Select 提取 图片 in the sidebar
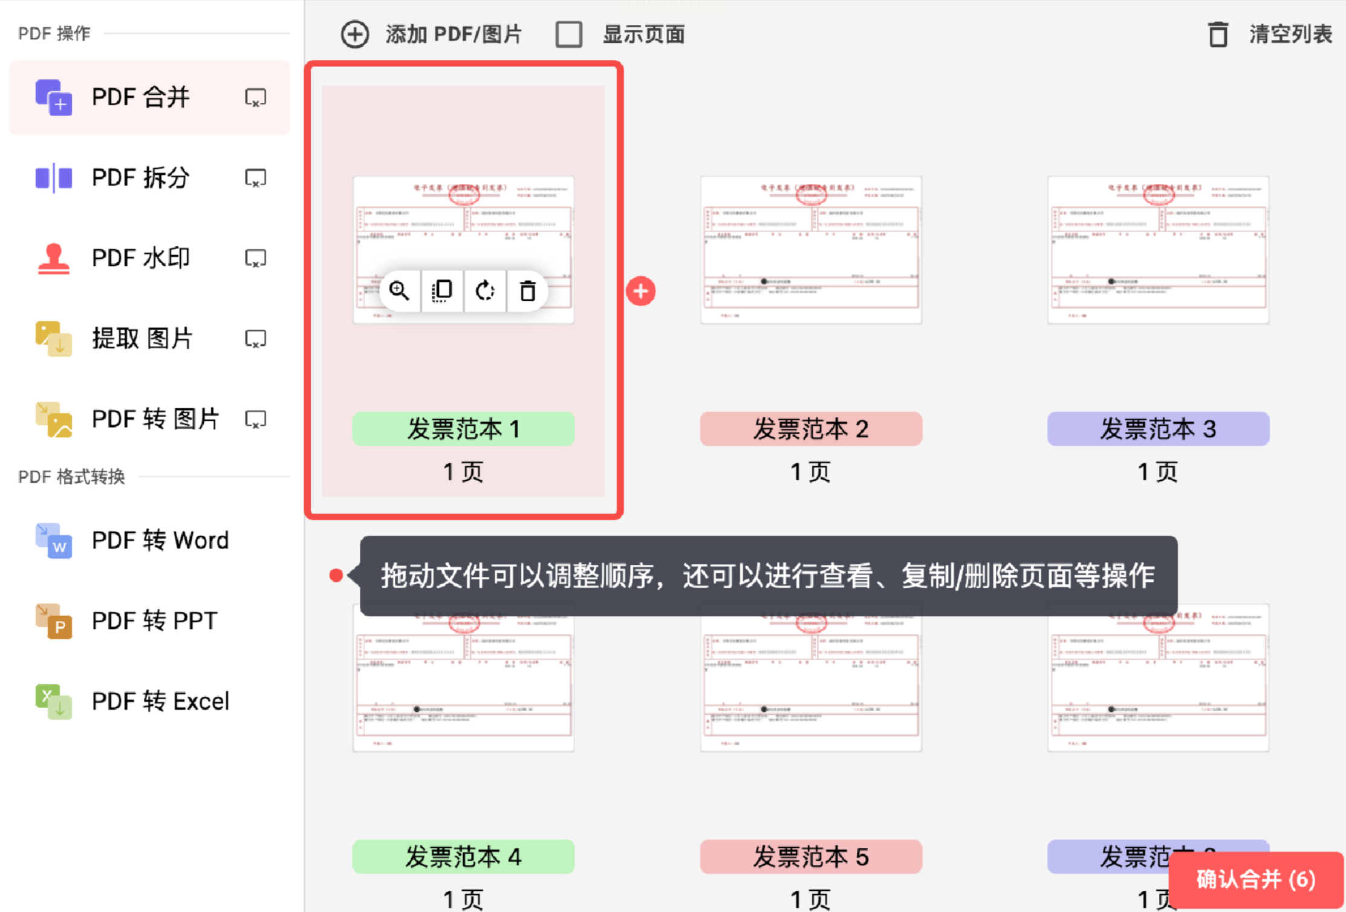 (x=141, y=339)
